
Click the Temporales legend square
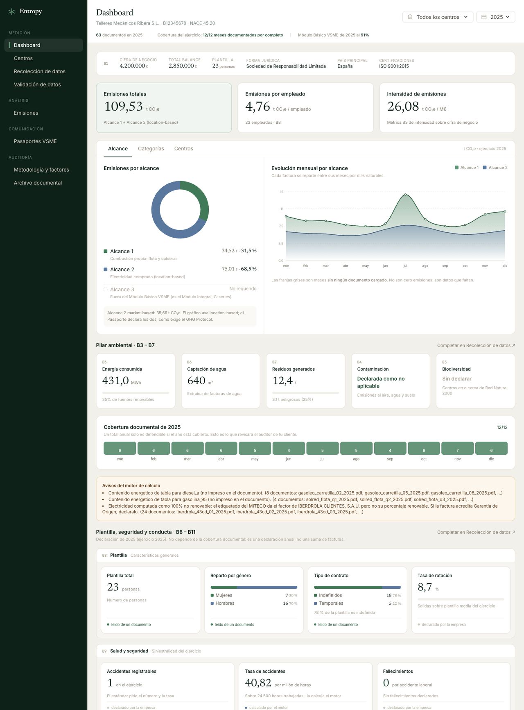(x=316, y=603)
